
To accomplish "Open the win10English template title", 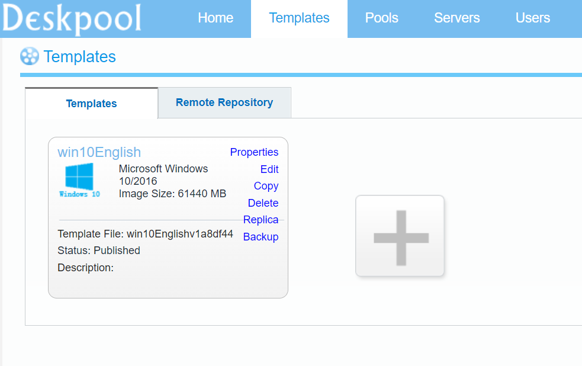I will coord(99,152).
